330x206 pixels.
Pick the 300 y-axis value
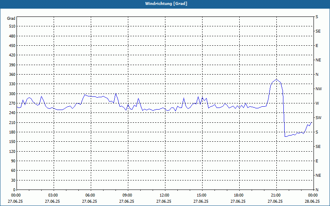tap(12, 94)
